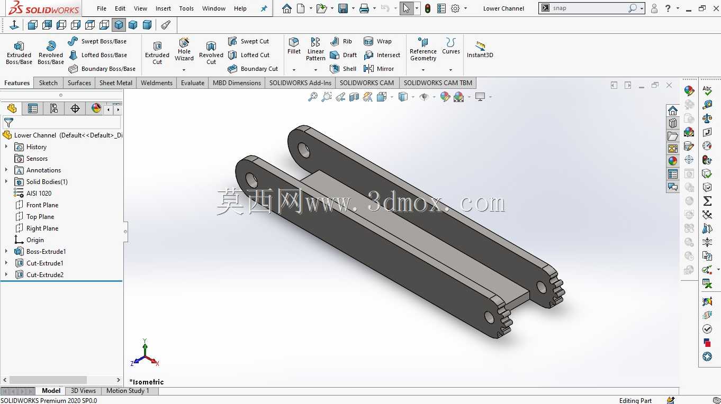Open the DimXpertManager panel tab
The image size is (721, 404).
(75, 108)
